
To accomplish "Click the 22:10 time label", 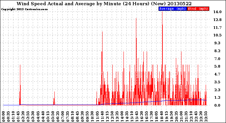I will point(191,116).
